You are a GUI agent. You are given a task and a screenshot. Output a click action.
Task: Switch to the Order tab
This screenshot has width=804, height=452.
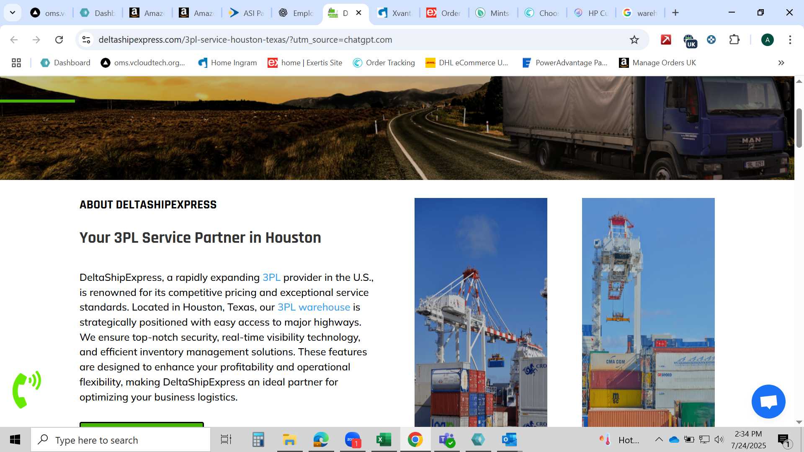click(444, 13)
